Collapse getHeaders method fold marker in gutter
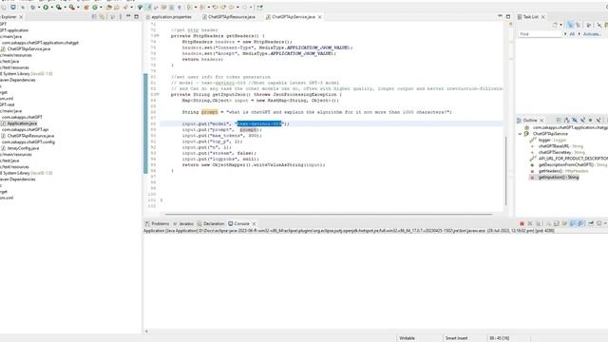The height and width of the screenshot is (342, 608). [157, 36]
